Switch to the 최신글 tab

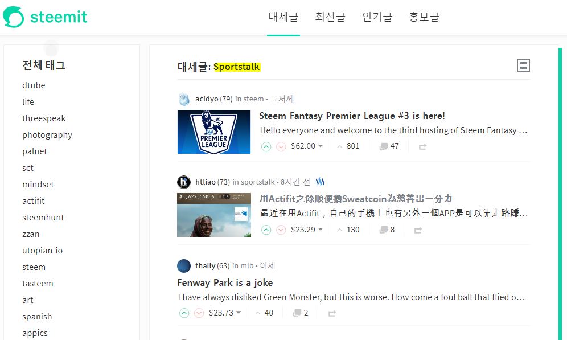tap(330, 17)
